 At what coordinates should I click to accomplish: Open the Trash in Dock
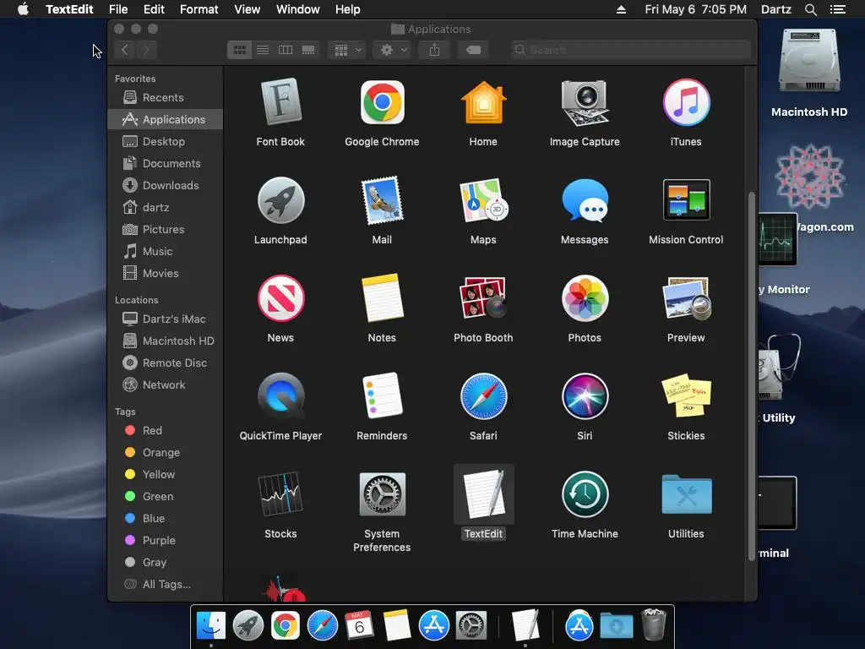[x=654, y=625]
